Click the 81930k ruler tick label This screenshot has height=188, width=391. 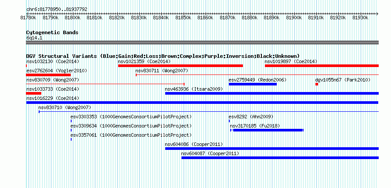click(x=360, y=18)
